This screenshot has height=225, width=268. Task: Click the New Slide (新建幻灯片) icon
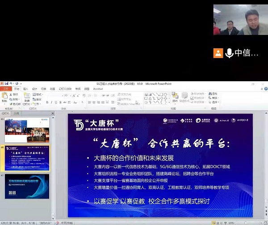pyautogui.click(x=26, y=98)
